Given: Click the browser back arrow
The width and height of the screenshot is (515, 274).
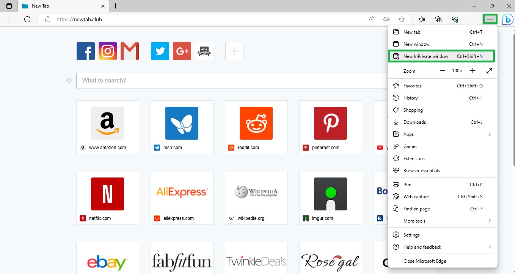Looking at the screenshot, I should point(11,19).
